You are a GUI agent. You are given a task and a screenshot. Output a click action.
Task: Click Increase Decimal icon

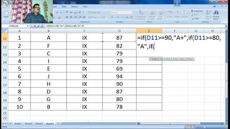tap(127, 17)
